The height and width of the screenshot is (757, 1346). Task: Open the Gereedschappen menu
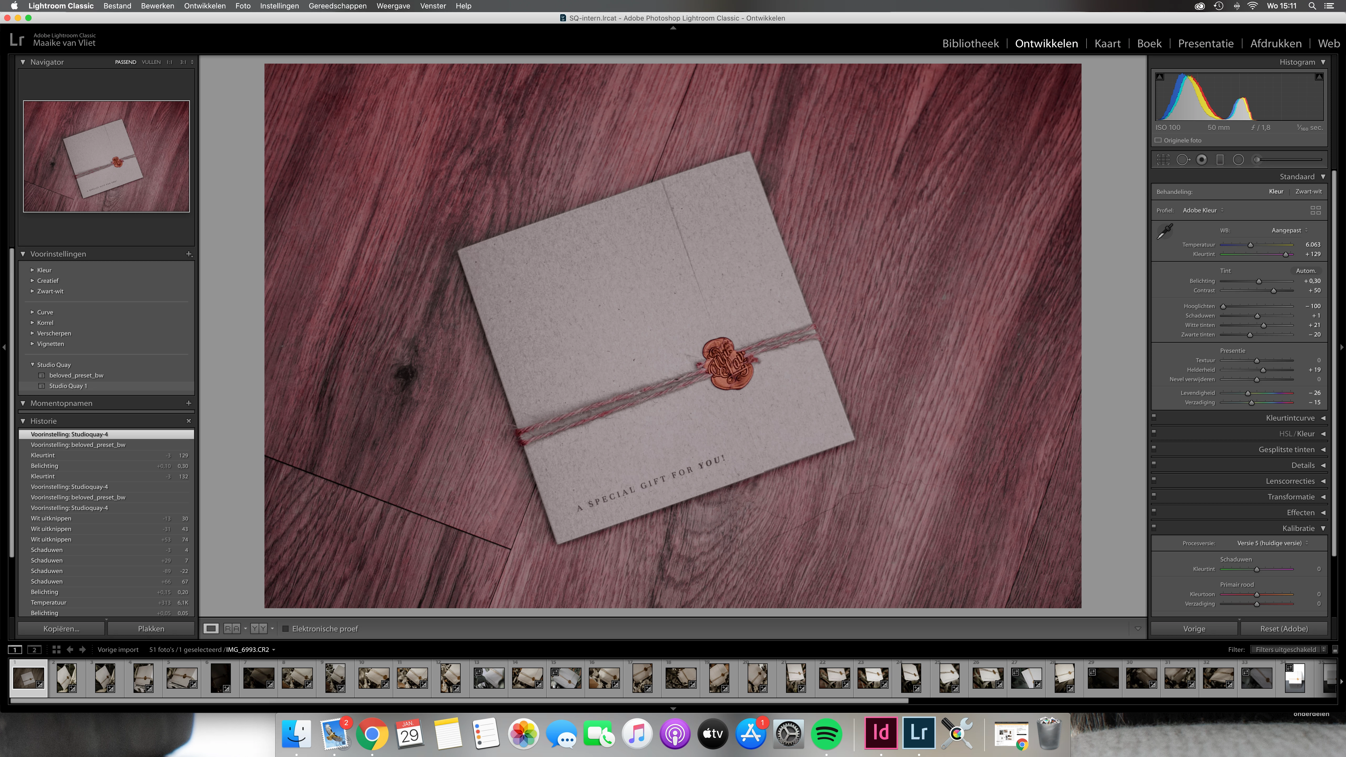pos(337,6)
